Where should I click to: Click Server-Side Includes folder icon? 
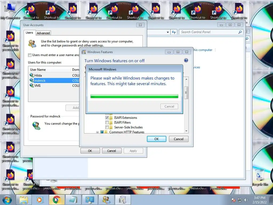tap(111, 127)
